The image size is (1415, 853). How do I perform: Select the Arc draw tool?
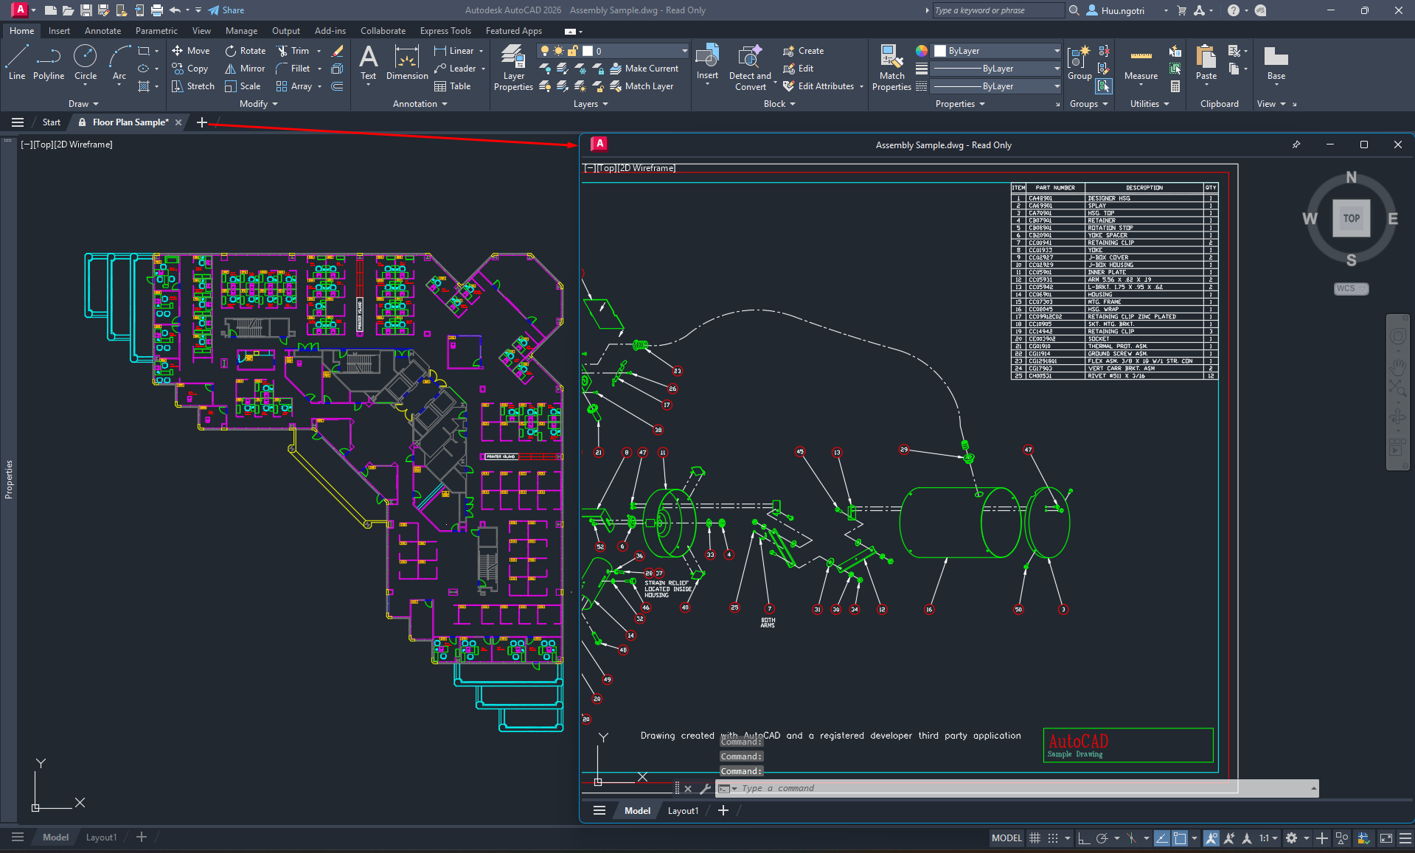(119, 62)
